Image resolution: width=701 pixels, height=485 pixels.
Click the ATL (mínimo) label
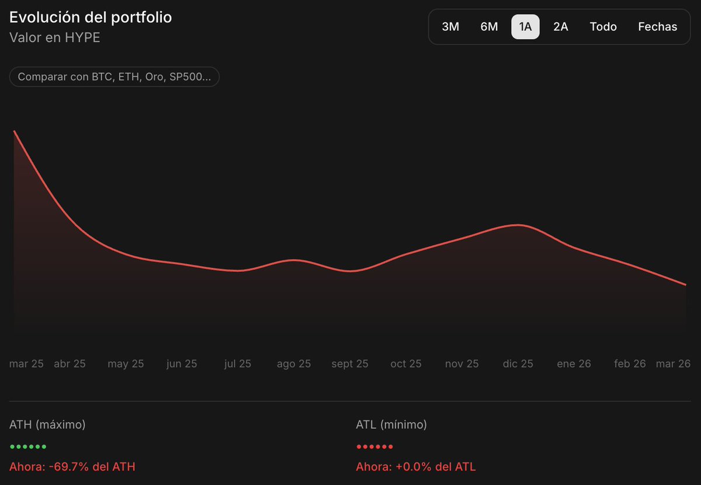[391, 425]
